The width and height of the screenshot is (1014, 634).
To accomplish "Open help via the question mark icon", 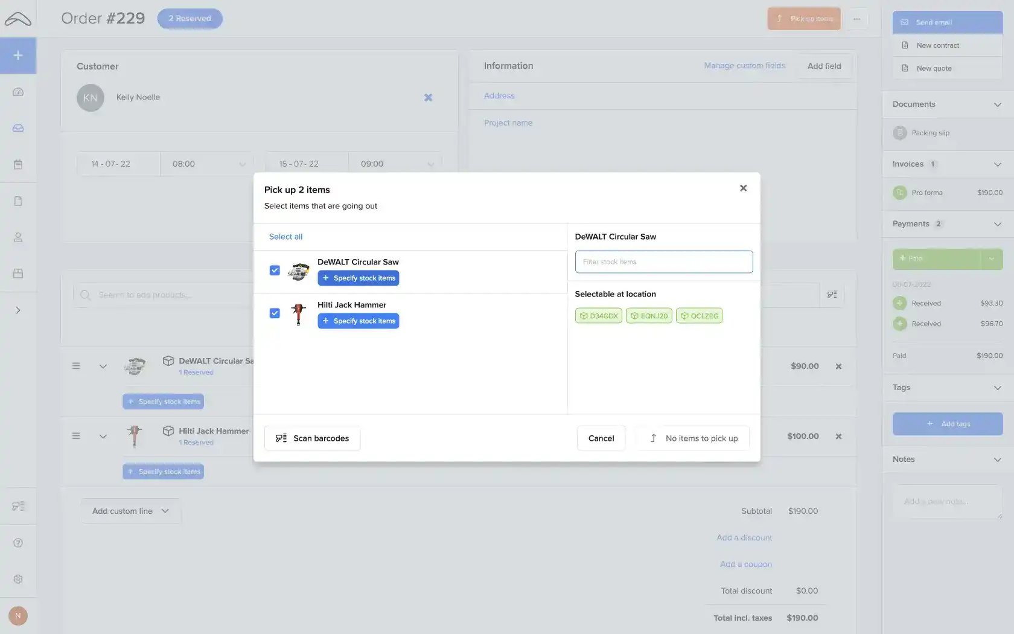I will pyautogui.click(x=18, y=542).
